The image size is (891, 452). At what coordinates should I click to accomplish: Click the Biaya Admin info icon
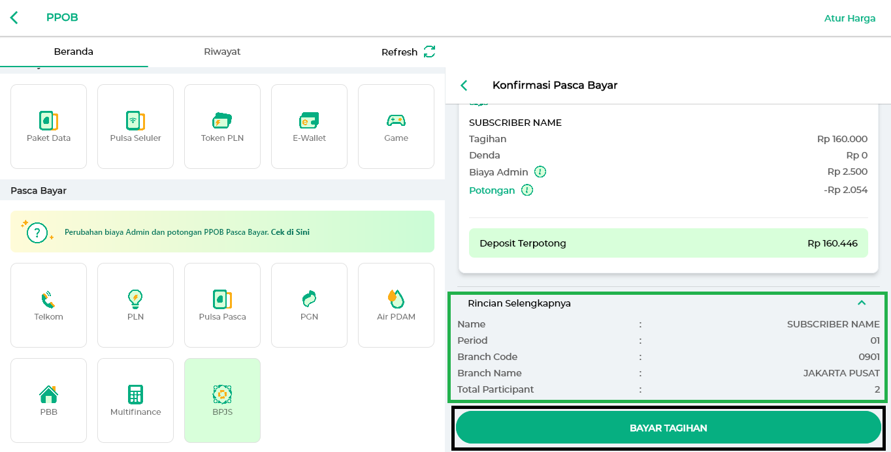[540, 172]
